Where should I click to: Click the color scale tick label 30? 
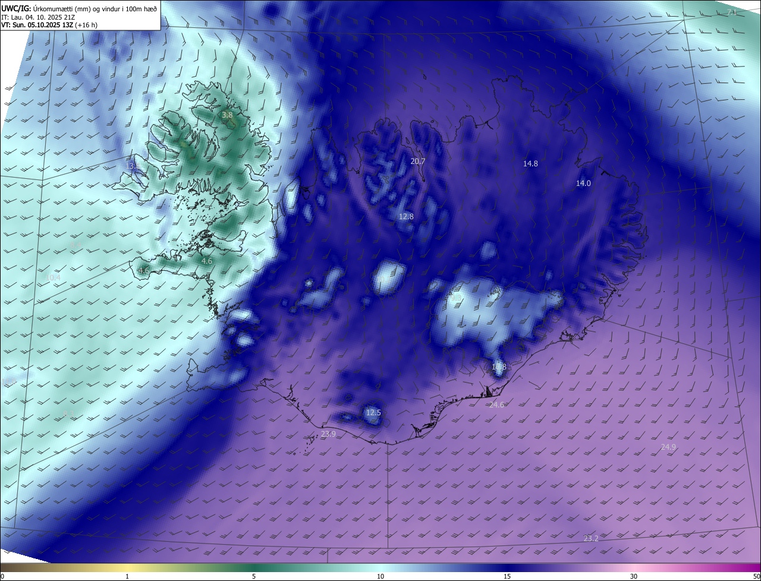click(634, 576)
